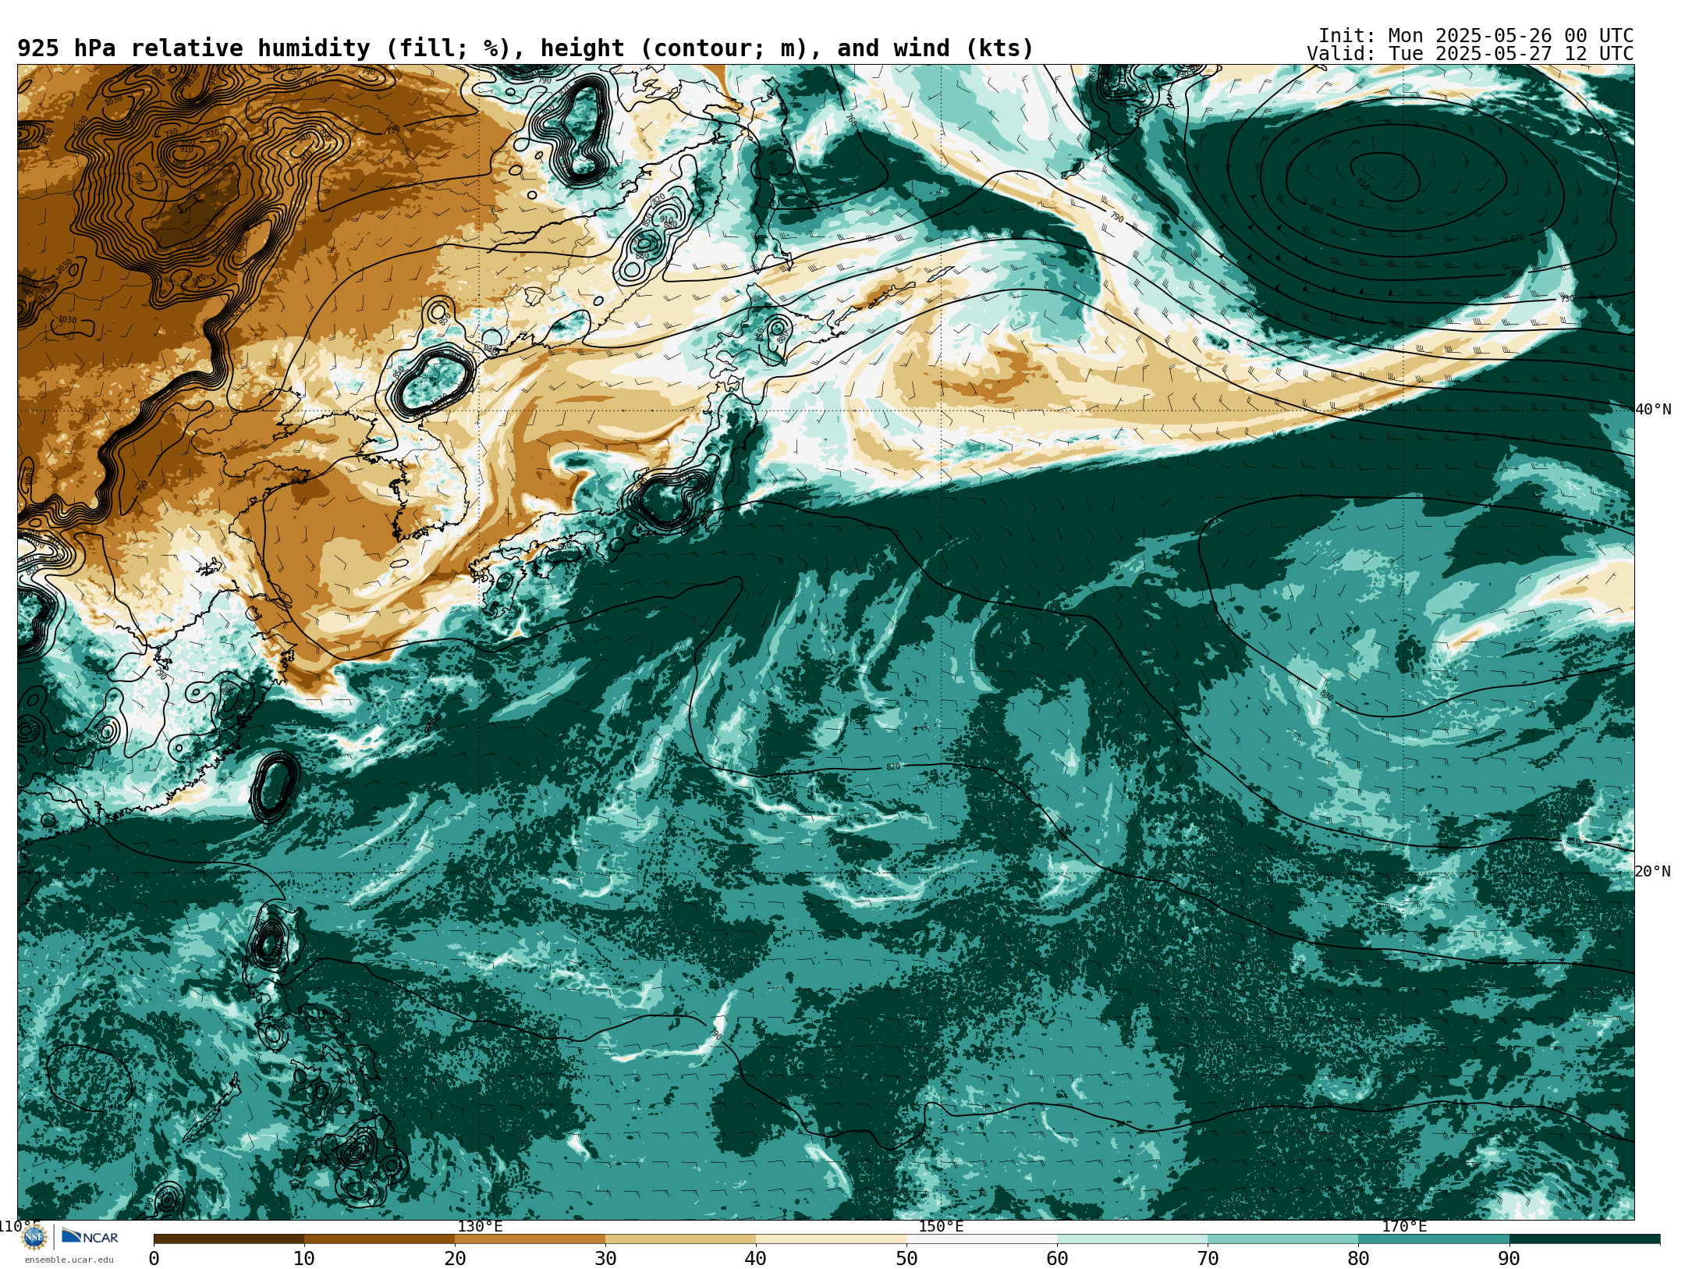Click the 130°E longitude label

coord(480,1226)
